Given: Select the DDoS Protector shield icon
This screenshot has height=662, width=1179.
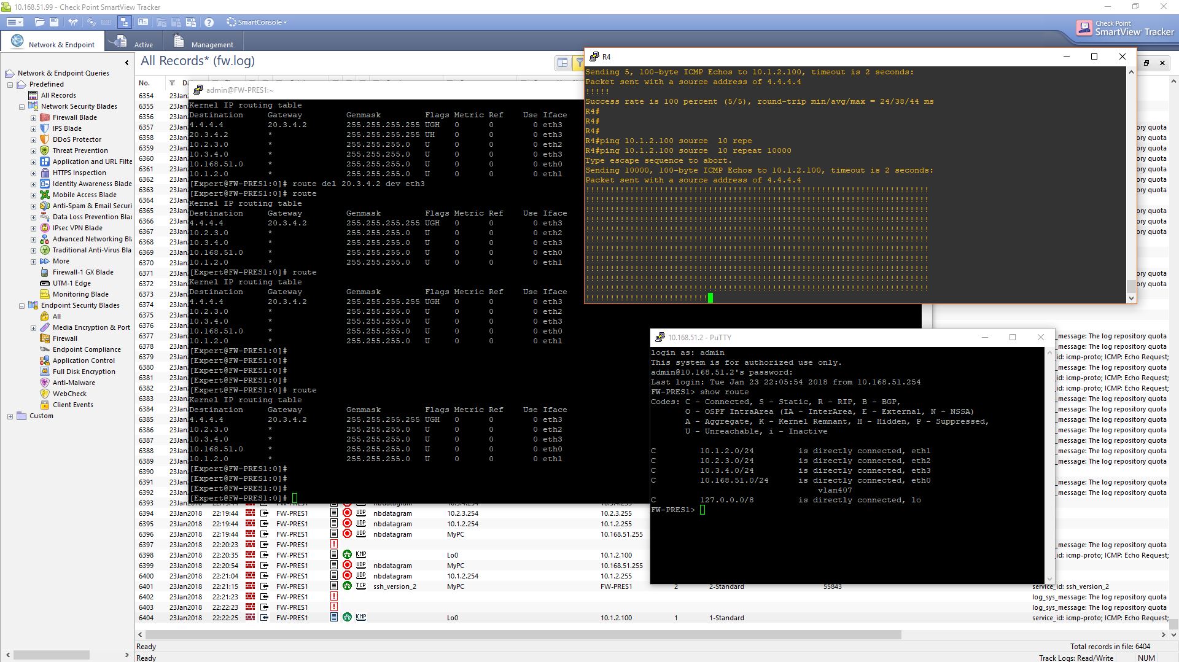Looking at the screenshot, I should tap(45, 139).
